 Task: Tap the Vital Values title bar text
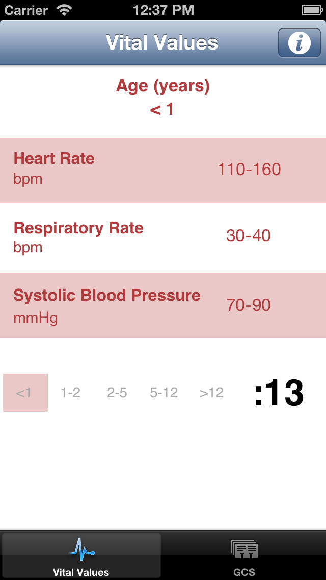coord(162,42)
